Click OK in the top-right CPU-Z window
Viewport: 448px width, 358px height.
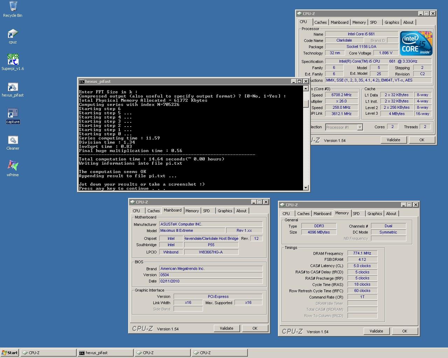[x=422, y=140]
